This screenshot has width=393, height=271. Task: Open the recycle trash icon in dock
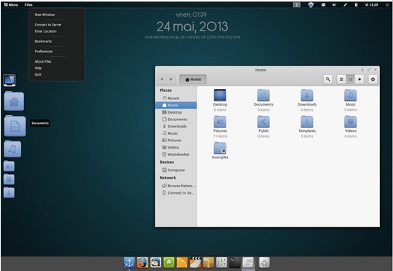tap(264, 263)
